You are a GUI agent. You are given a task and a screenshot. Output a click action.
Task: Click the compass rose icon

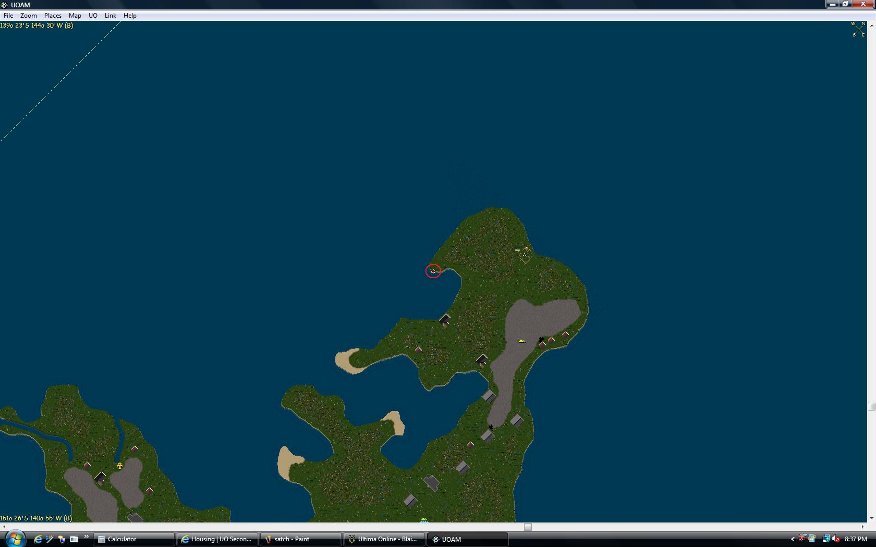click(x=858, y=29)
